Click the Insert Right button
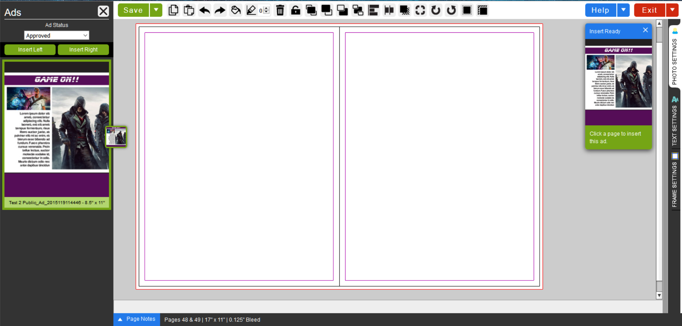The height and width of the screenshot is (326, 682). (83, 50)
